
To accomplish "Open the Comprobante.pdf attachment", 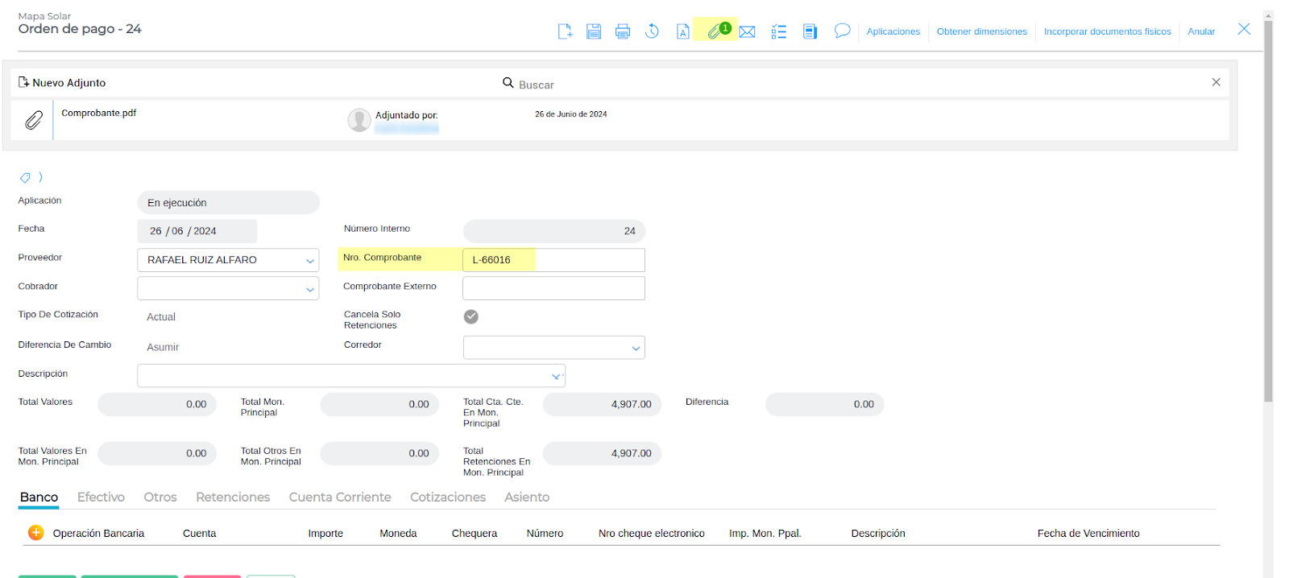I will click(x=99, y=114).
